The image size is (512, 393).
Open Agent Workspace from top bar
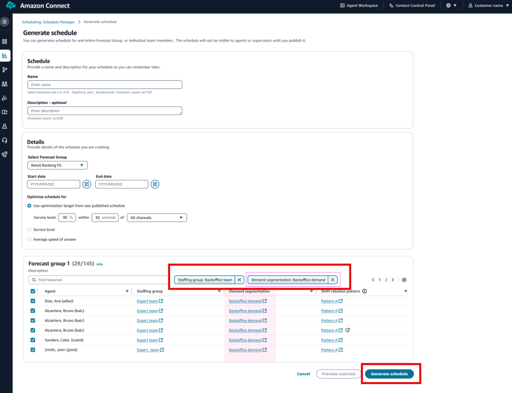[x=359, y=5]
